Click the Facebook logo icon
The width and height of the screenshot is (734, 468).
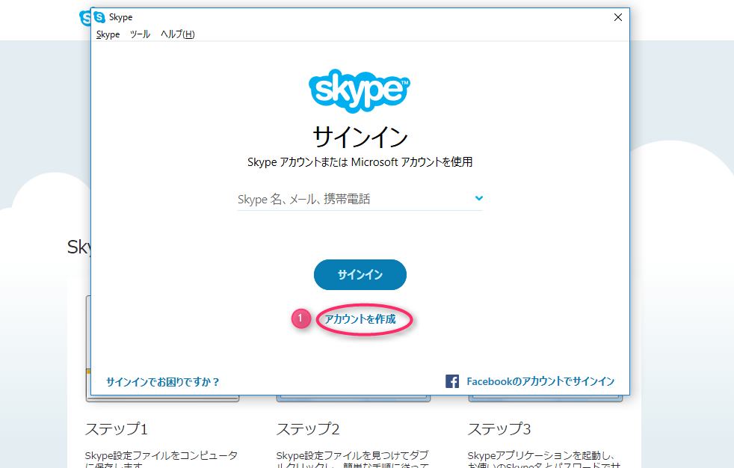[452, 381]
